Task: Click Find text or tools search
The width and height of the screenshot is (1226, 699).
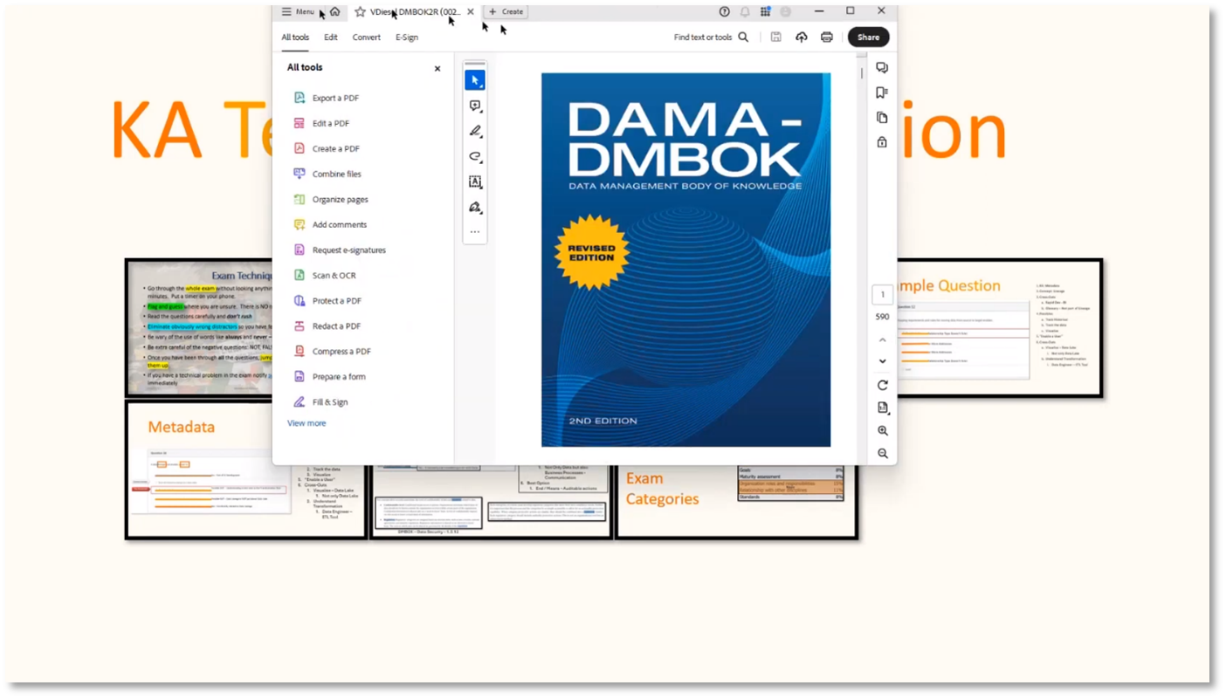Action: click(x=711, y=38)
